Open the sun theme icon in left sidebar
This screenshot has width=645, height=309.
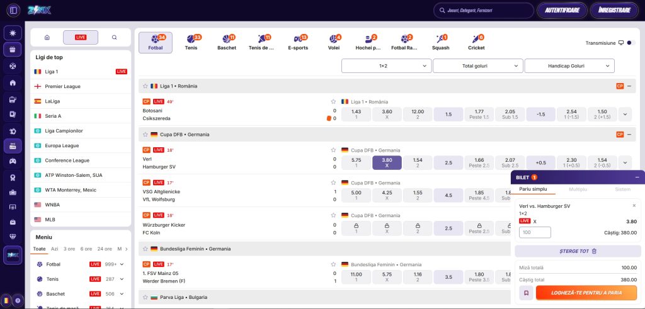(13, 33)
